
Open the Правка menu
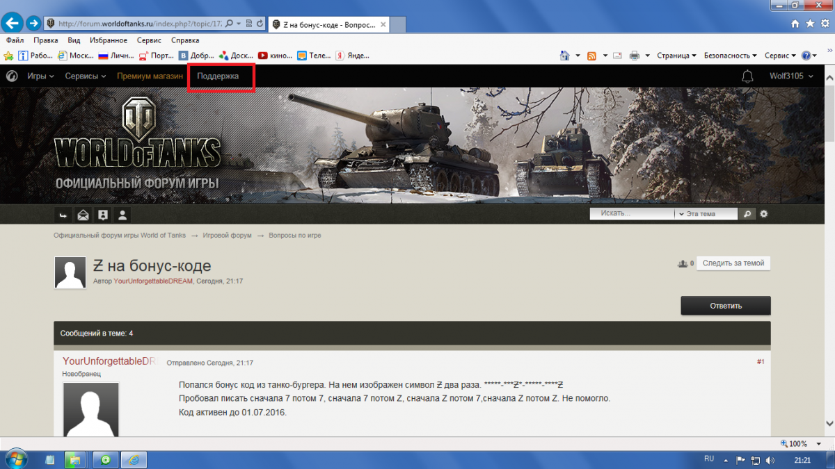[46, 40]
